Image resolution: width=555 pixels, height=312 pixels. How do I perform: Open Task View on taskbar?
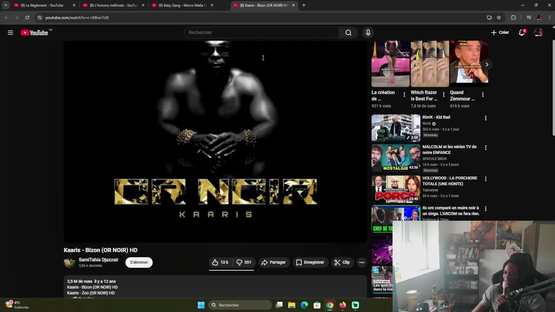pos(279,305)
